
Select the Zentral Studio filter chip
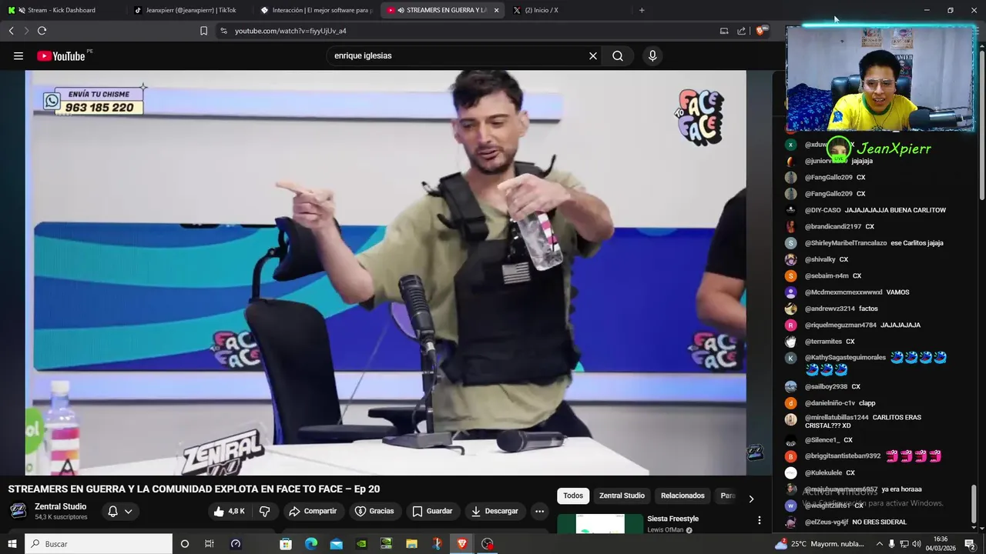coord(622,496)
